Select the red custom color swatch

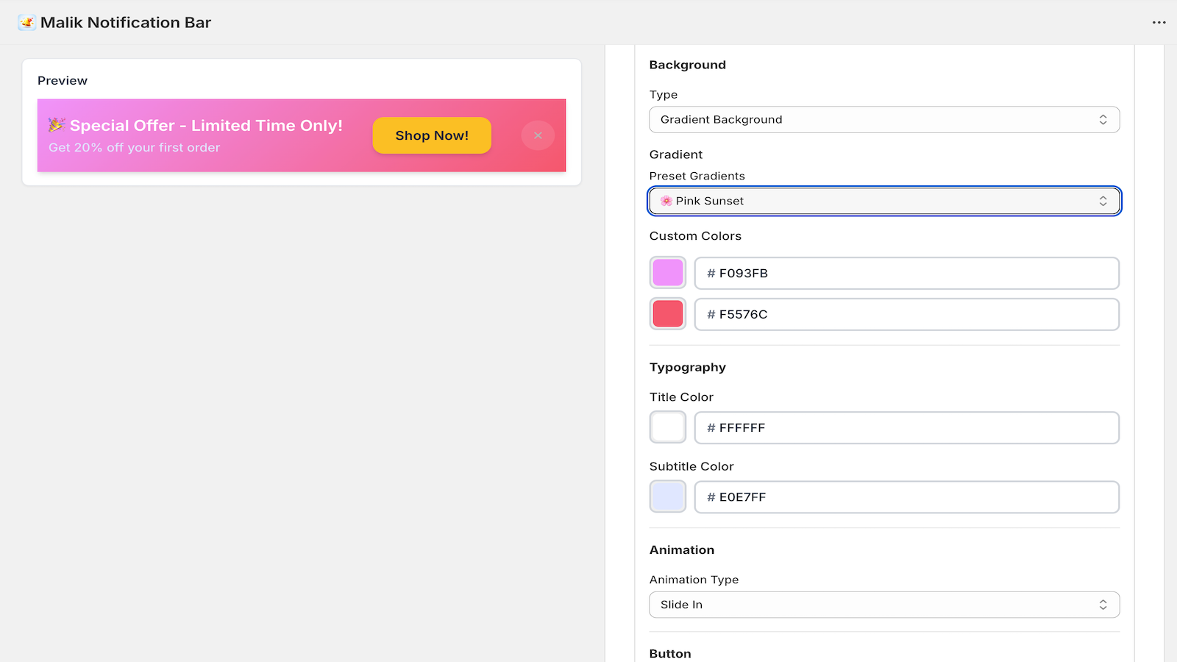[x=666, y=313]
